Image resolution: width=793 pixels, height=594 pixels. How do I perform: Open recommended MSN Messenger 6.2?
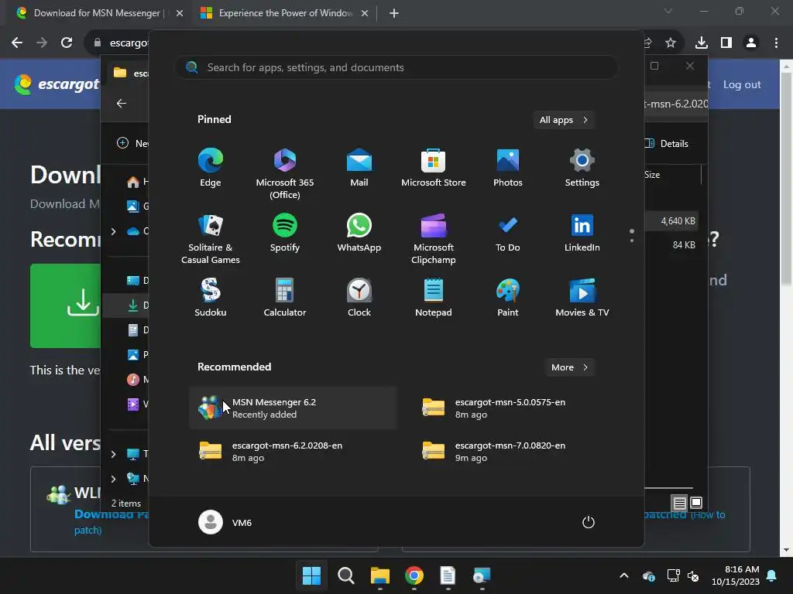tap(294, 408)
